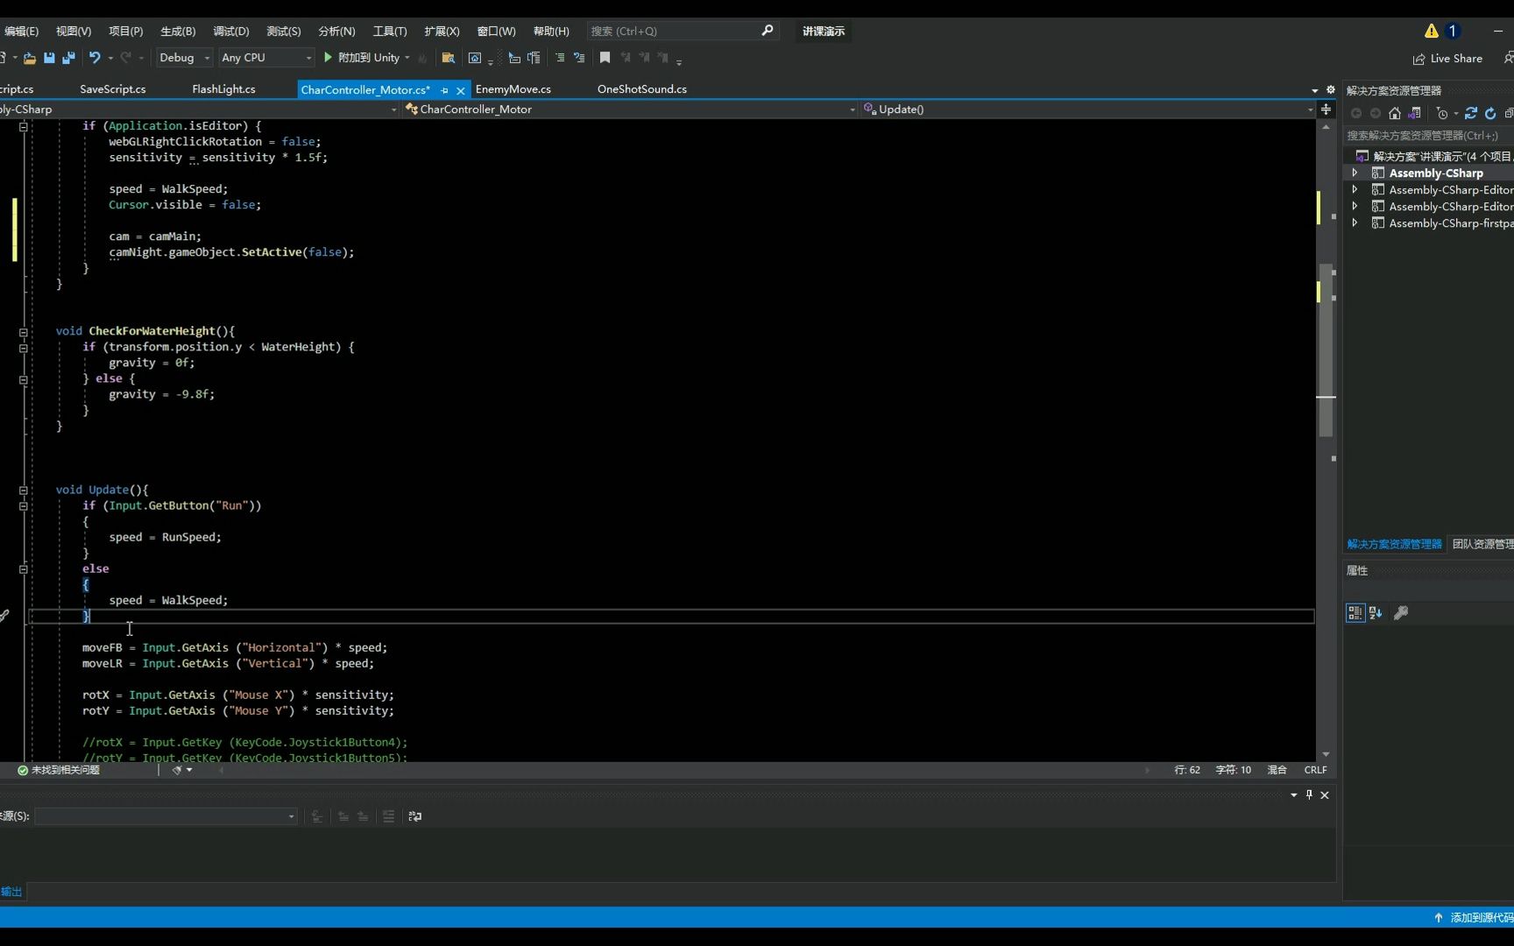Open the 调试(D) menu

[x=230, y=31]
